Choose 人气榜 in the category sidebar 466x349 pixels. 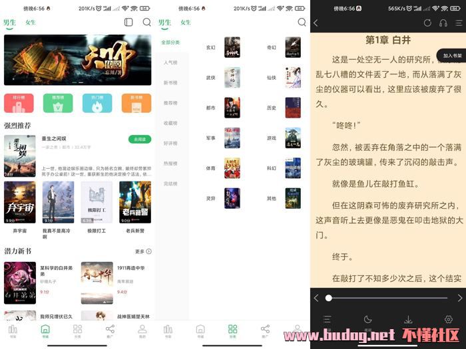pos(170,62)
